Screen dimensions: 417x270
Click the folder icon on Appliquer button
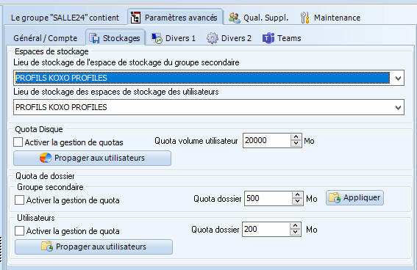(x=335, y=198)
